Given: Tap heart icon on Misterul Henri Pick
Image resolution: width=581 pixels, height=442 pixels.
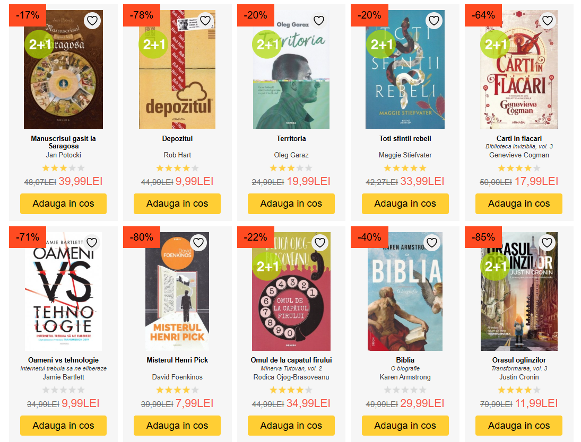Looking at the screenshot, I should coord(198,243).
